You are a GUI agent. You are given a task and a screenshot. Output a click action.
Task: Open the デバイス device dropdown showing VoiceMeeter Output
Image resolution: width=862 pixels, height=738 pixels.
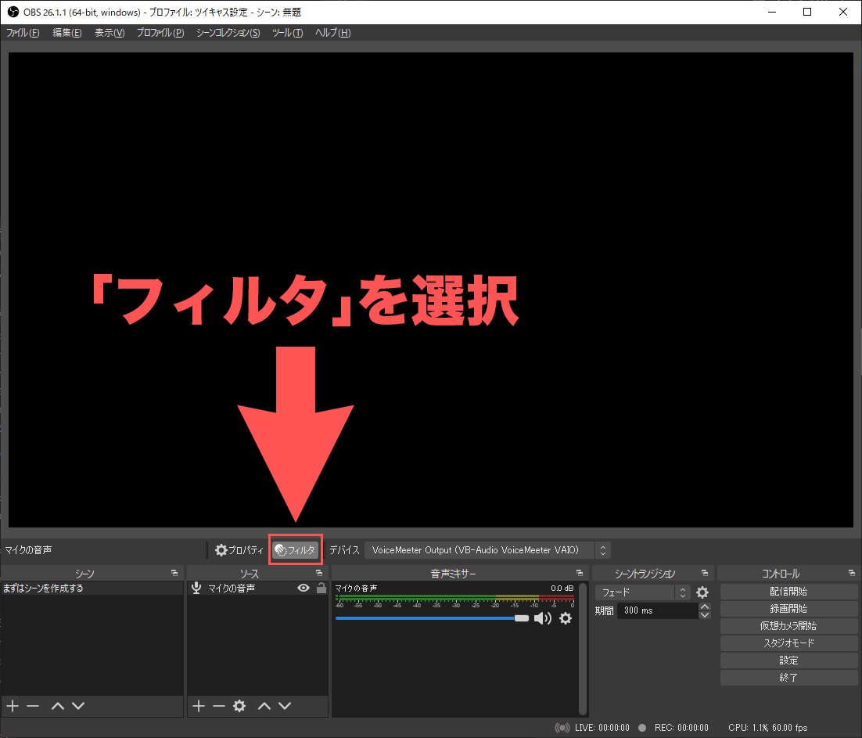(487, 550)
